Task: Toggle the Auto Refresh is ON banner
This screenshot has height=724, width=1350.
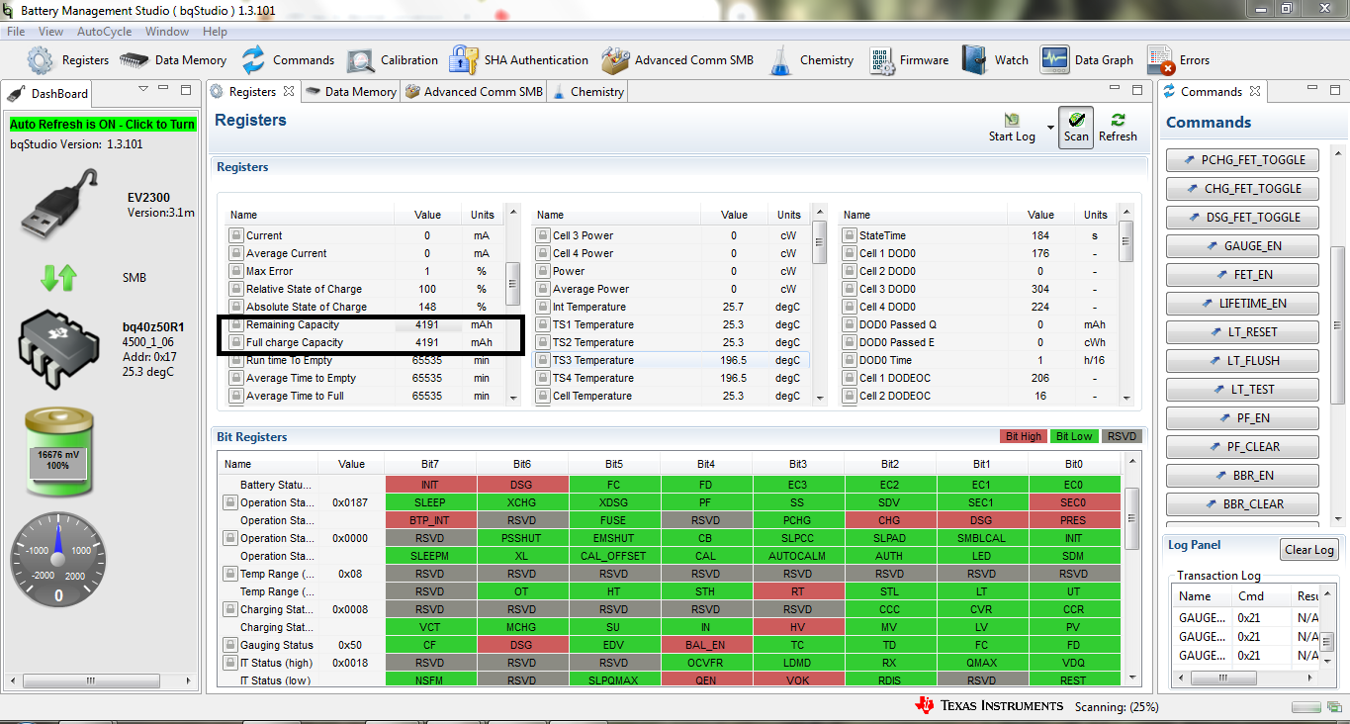Action: click(103, 125)
